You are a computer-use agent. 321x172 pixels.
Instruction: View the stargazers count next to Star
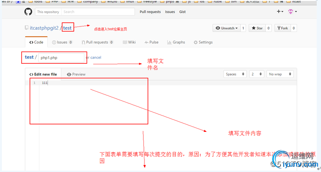coord(268,28)
